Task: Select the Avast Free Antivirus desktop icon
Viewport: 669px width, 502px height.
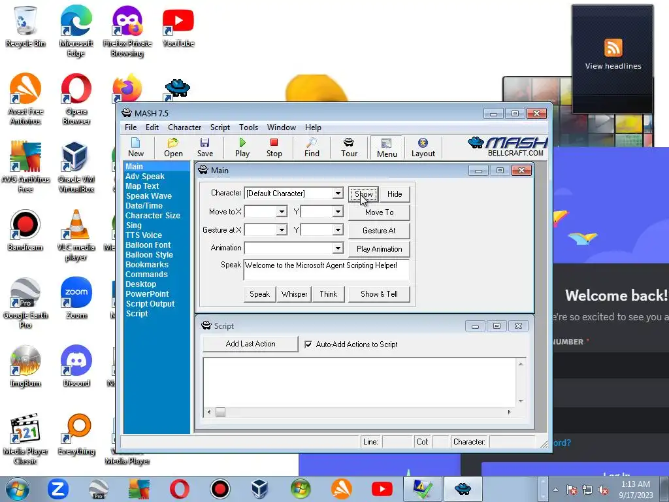Action: tap(25, 99)
